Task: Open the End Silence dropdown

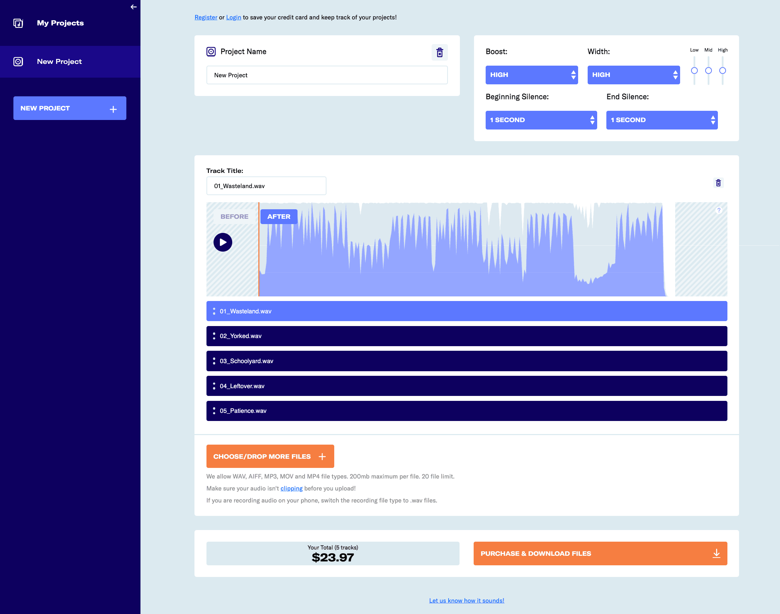Action: (x=662, y=120)
